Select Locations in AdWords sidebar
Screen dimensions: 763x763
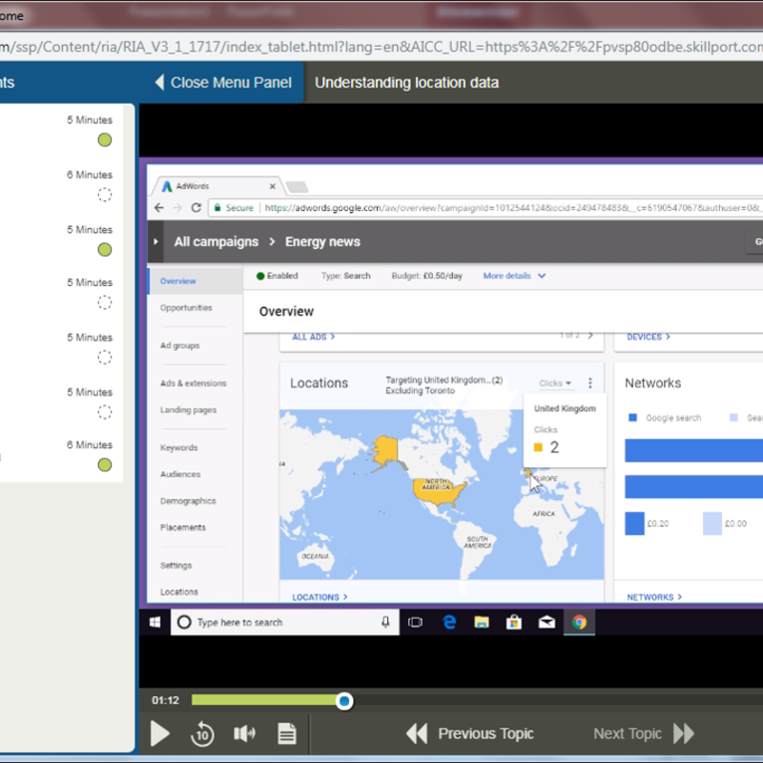tap(179, 592)
